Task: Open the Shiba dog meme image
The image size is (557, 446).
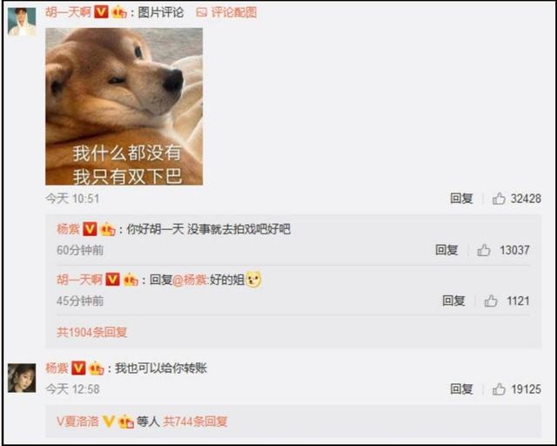Action: 124,106
